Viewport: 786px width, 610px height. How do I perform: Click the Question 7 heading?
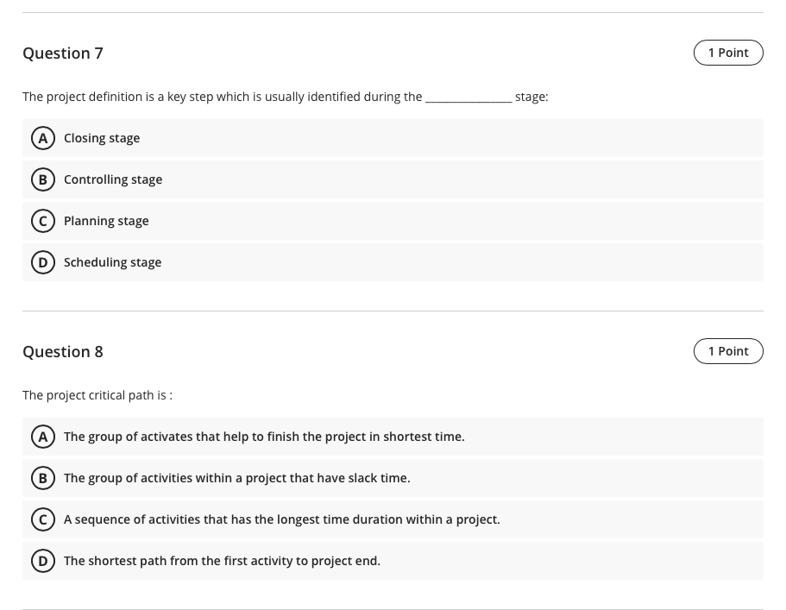tap(63, 53)
